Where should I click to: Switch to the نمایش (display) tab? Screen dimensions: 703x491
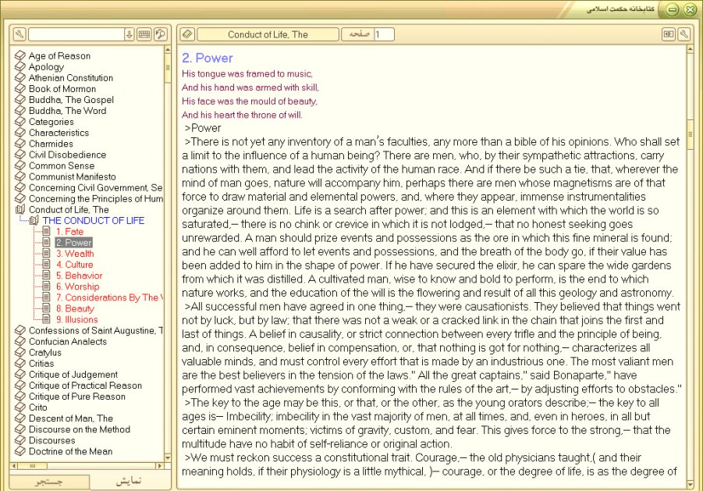[129, 480]
